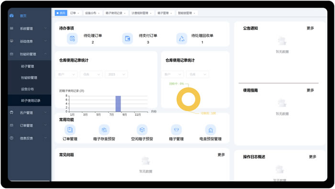
Task: Open 仓库 dropdown in bar chart panel
Action: (x=91, y=74)
